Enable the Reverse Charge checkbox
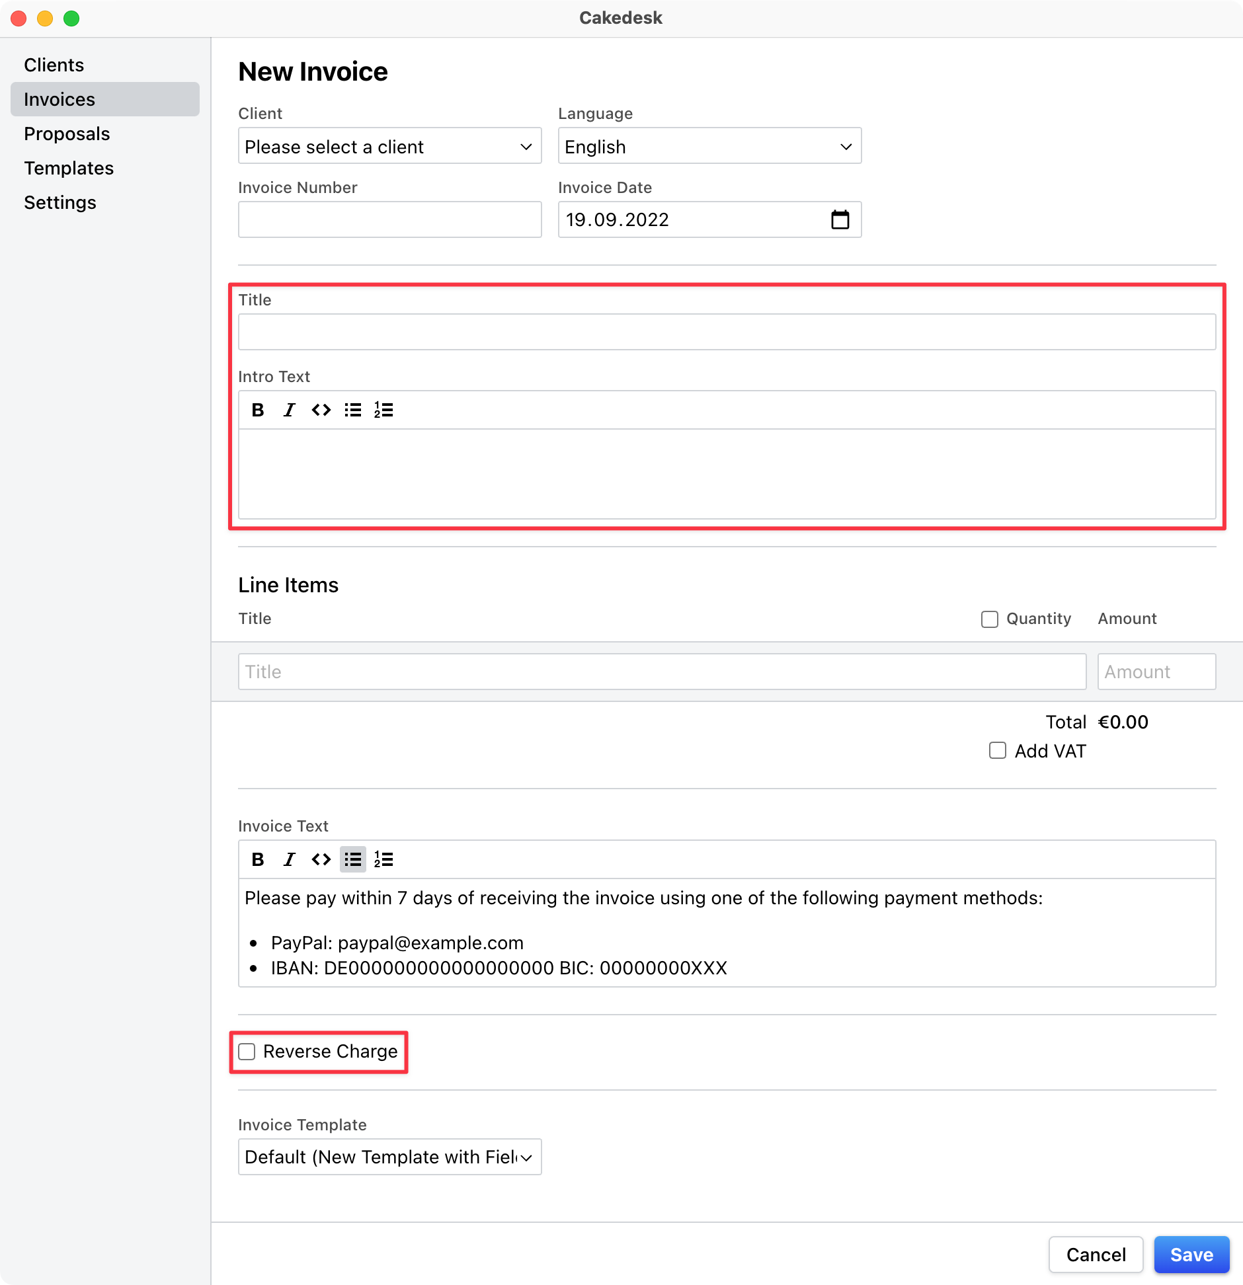Image resolution: width=1243 pixels, height=1285 pixels. 247,1052
